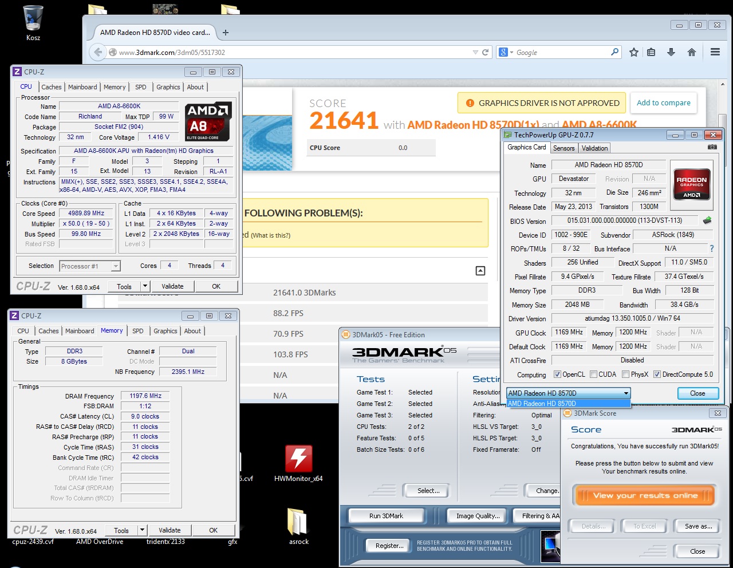Click Register... in 3DMark05 window
The height and width of the screenshot is (568, 733).
(x=389, y=546)
